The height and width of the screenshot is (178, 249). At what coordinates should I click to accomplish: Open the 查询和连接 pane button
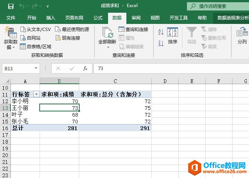[133, 30]
